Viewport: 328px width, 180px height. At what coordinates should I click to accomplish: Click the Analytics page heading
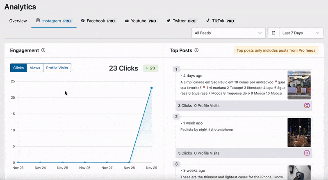(20, 7)
